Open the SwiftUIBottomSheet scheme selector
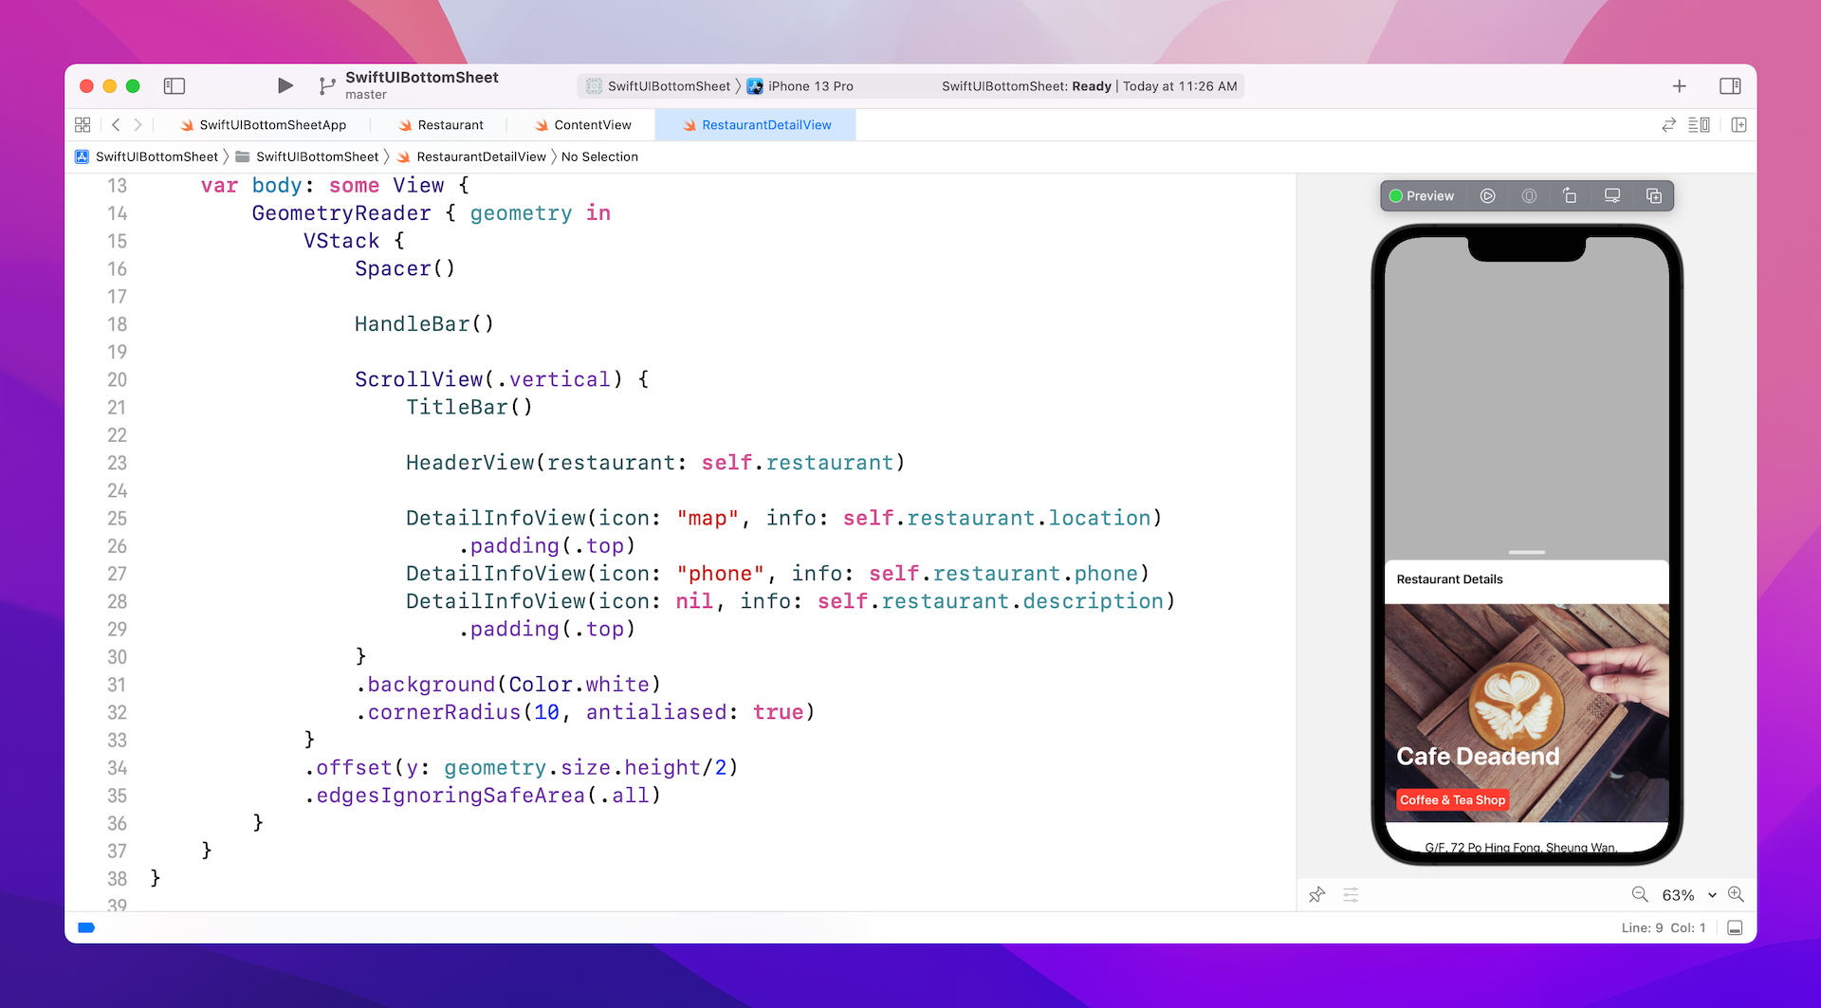The height and width of the screenshot is (1008, 1821). tap(658, 86)
